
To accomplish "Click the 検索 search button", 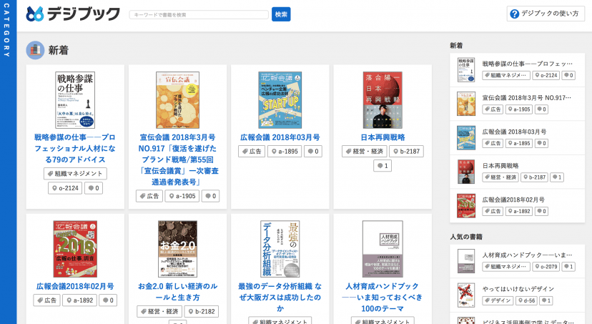I will pyautogui.click(x=281, y=14).
